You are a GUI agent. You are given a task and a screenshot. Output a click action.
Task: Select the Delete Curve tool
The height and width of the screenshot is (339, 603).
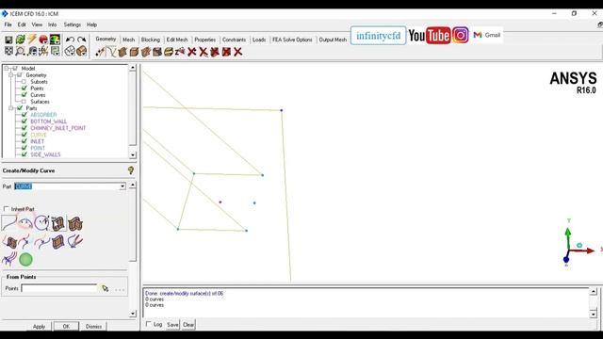pyautogui.click(x=204, y=52)
